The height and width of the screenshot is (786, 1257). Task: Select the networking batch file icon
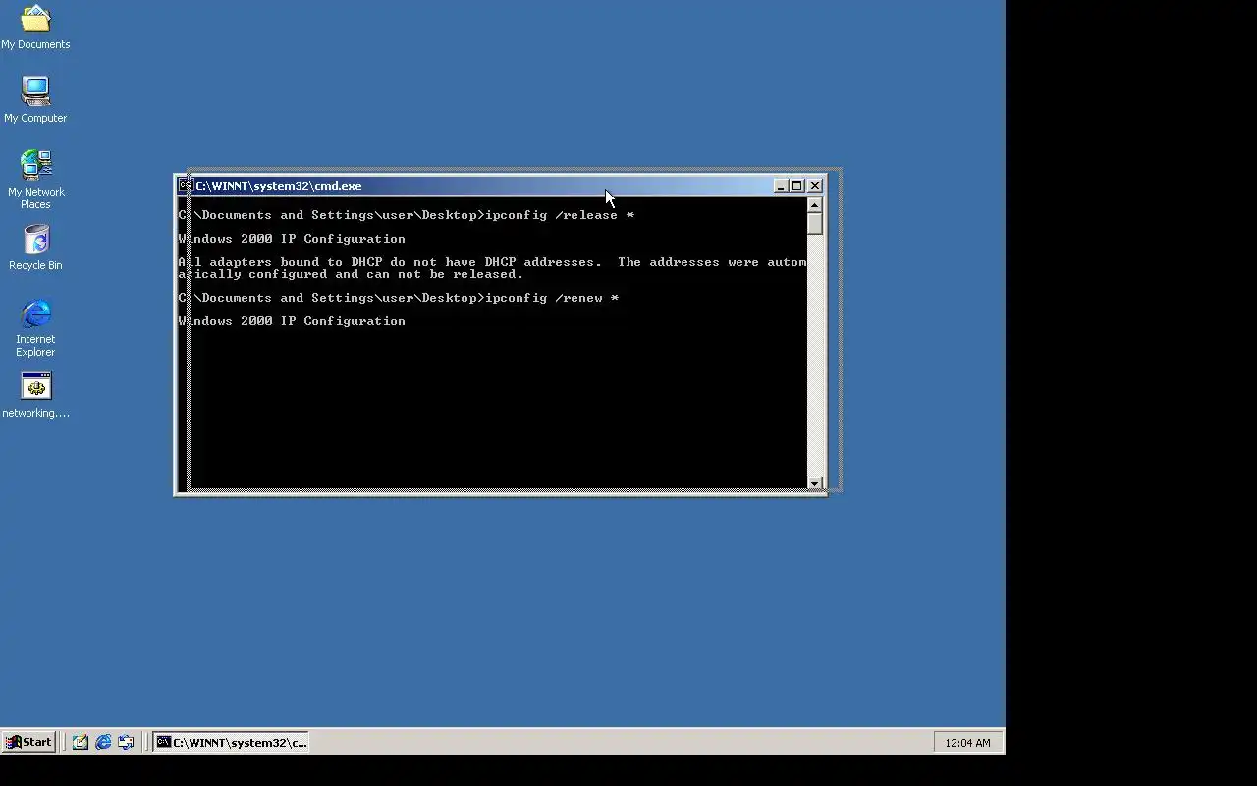tap(35, 395)
